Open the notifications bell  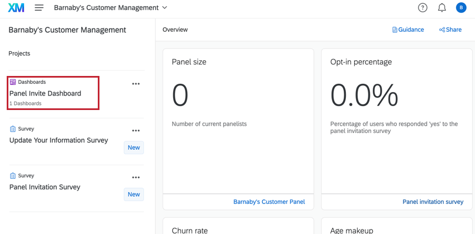point(442,8)
